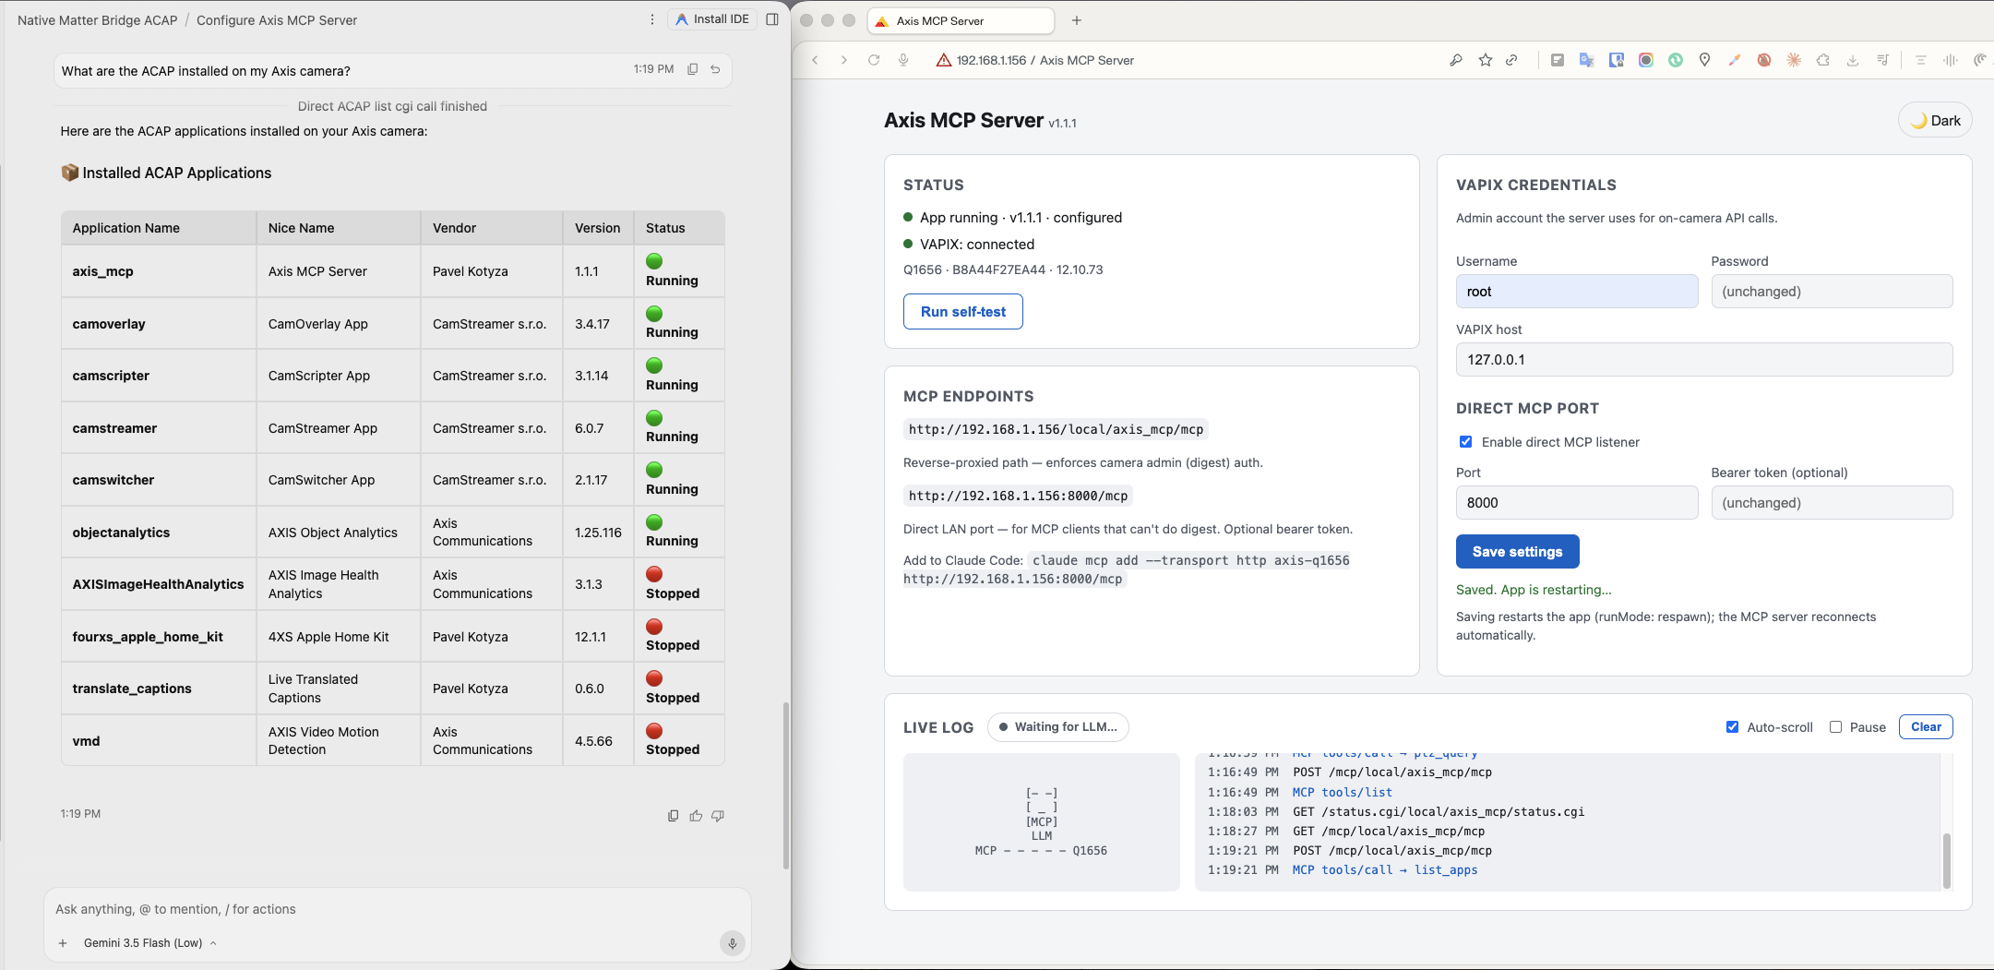Run the self-test
The height and width of the screenshot is (970, 1994).
[963, 312]
